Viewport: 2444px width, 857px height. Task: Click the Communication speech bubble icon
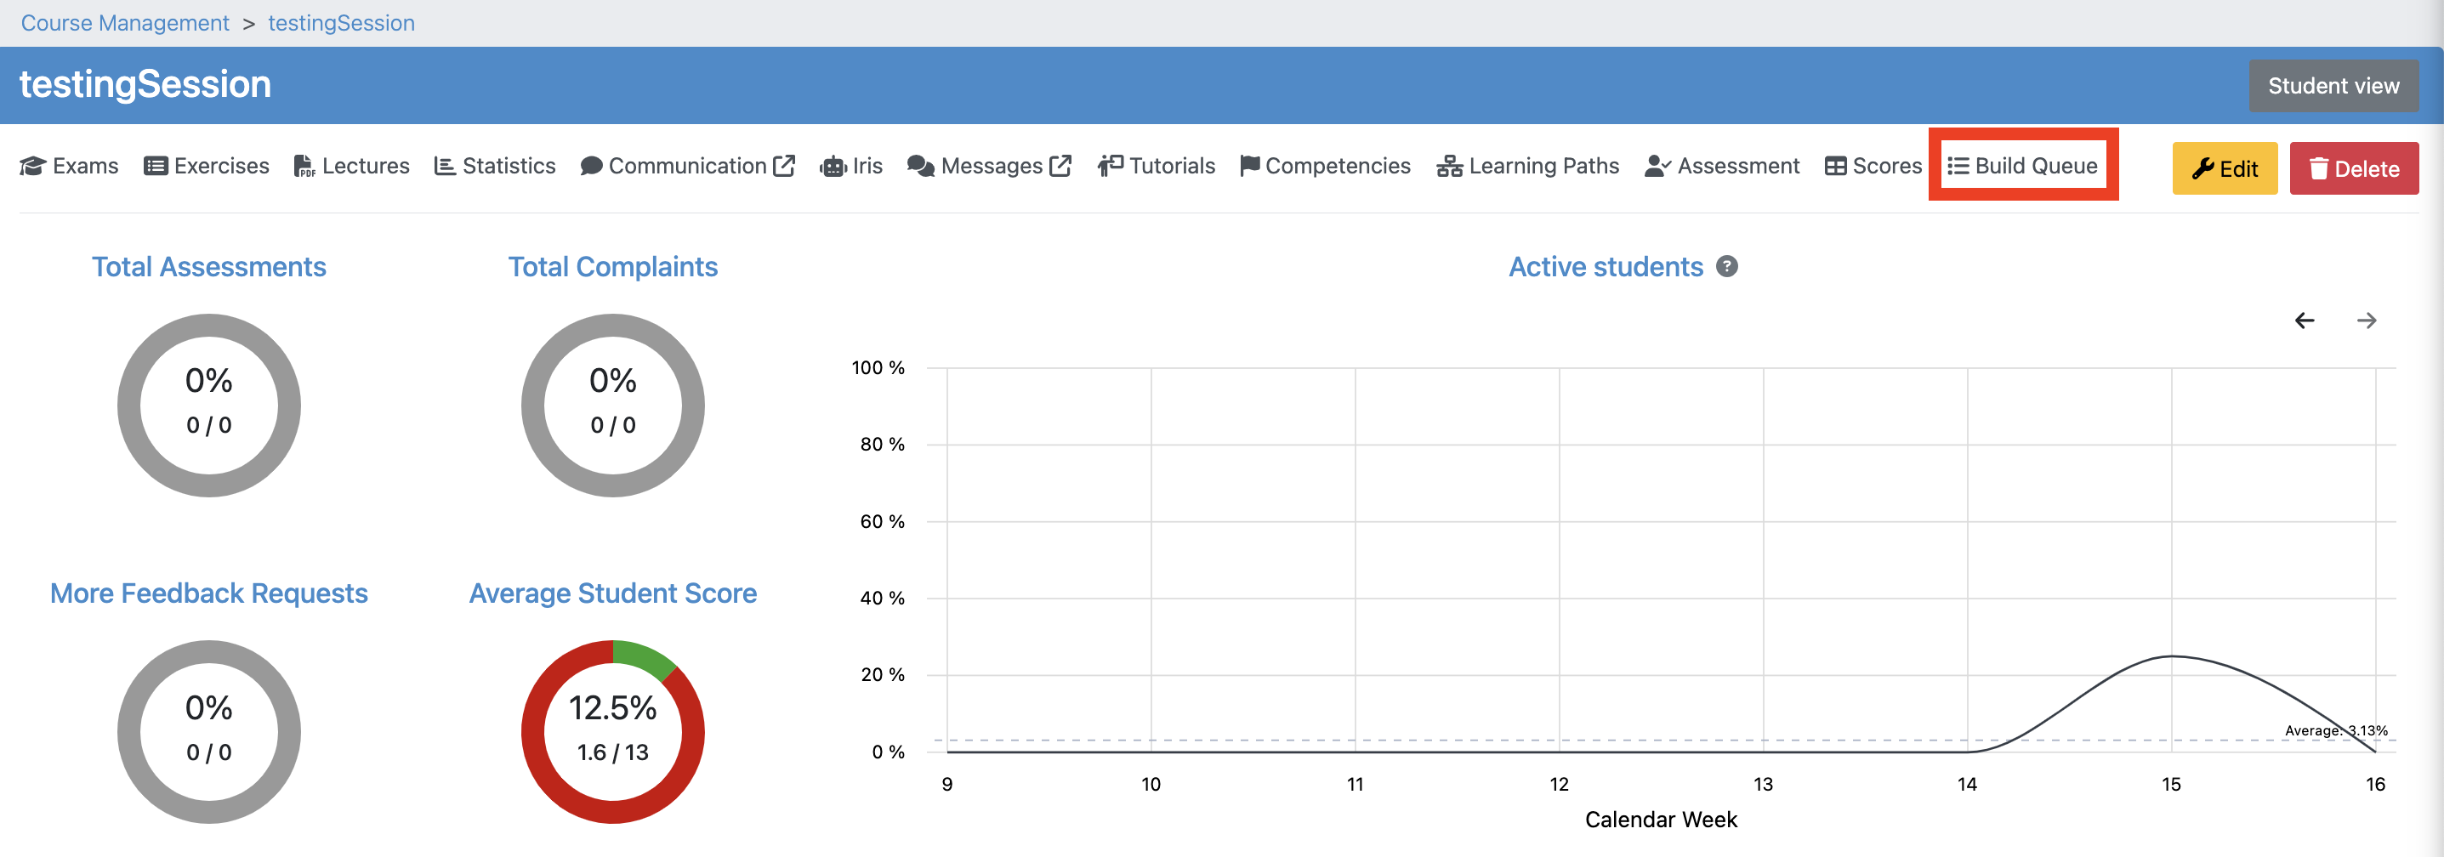point(591,166)
